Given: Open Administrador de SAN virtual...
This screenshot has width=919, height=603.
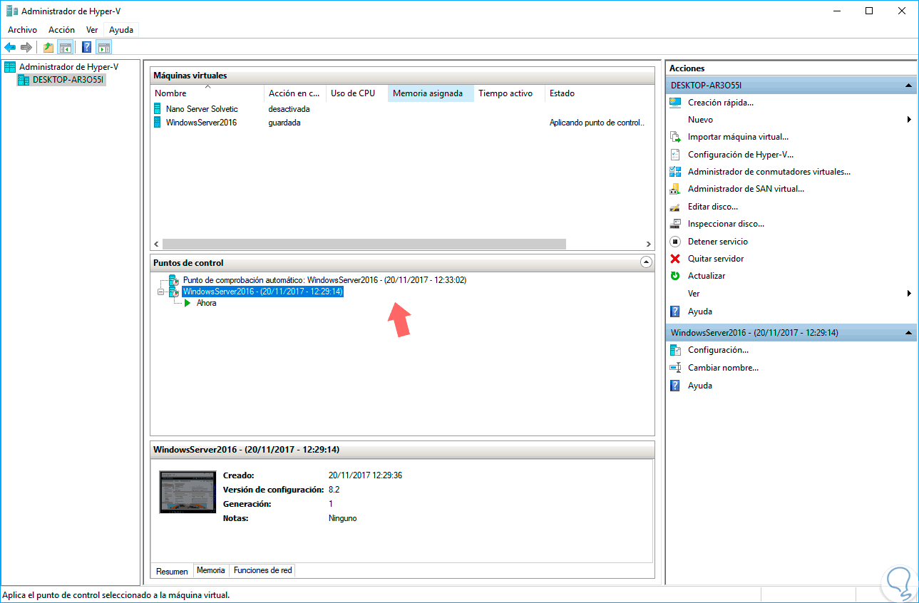Looking at the screenshot, I should pyautogui.click(x=746, y=189).
